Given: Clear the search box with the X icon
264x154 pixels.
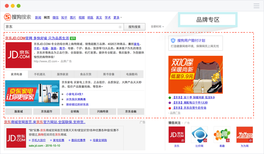Looking at the screenshot, I should (x=120, y=27).
